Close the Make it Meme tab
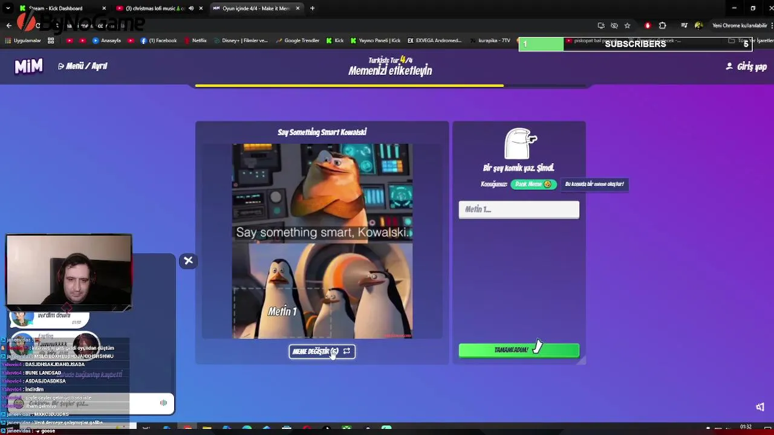 pos(298,8)
